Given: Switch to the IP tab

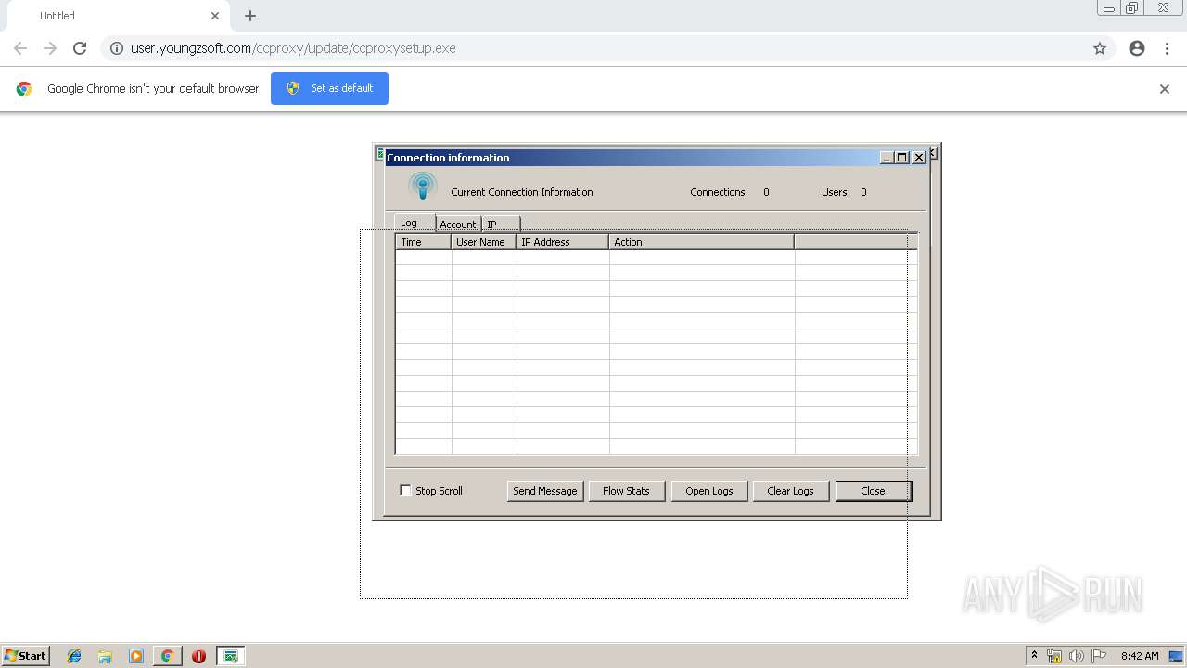Looking at the screenshot, I should [501, 224].
